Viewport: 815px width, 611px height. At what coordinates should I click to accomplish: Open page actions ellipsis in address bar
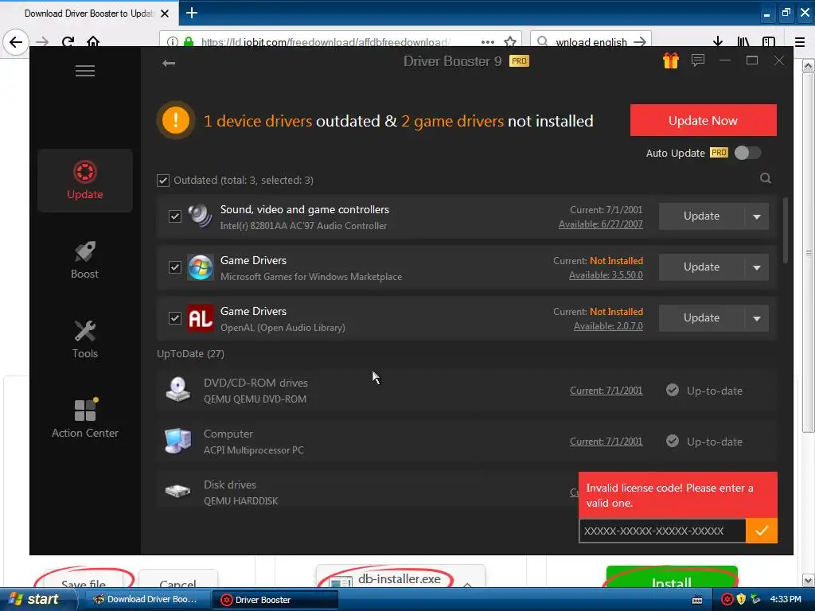tap(488, 42)
